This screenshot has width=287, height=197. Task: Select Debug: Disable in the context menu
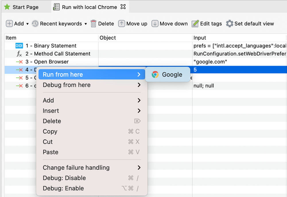point(64,178)
